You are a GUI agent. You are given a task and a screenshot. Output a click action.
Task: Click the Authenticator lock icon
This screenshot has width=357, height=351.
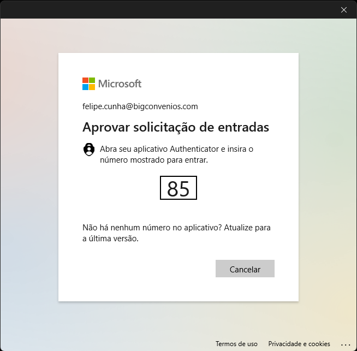click(89, 150)
